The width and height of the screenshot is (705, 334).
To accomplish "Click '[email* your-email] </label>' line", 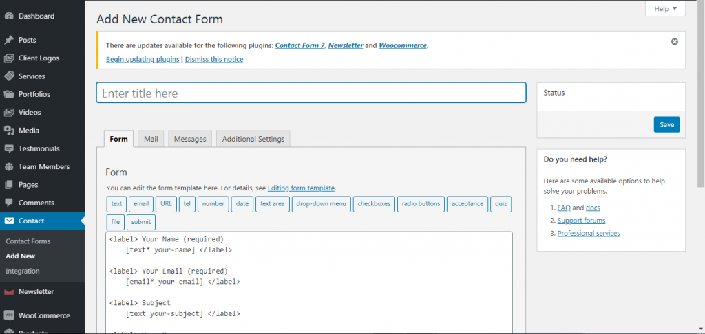I will pyautogui.click(x=183, y=282).
